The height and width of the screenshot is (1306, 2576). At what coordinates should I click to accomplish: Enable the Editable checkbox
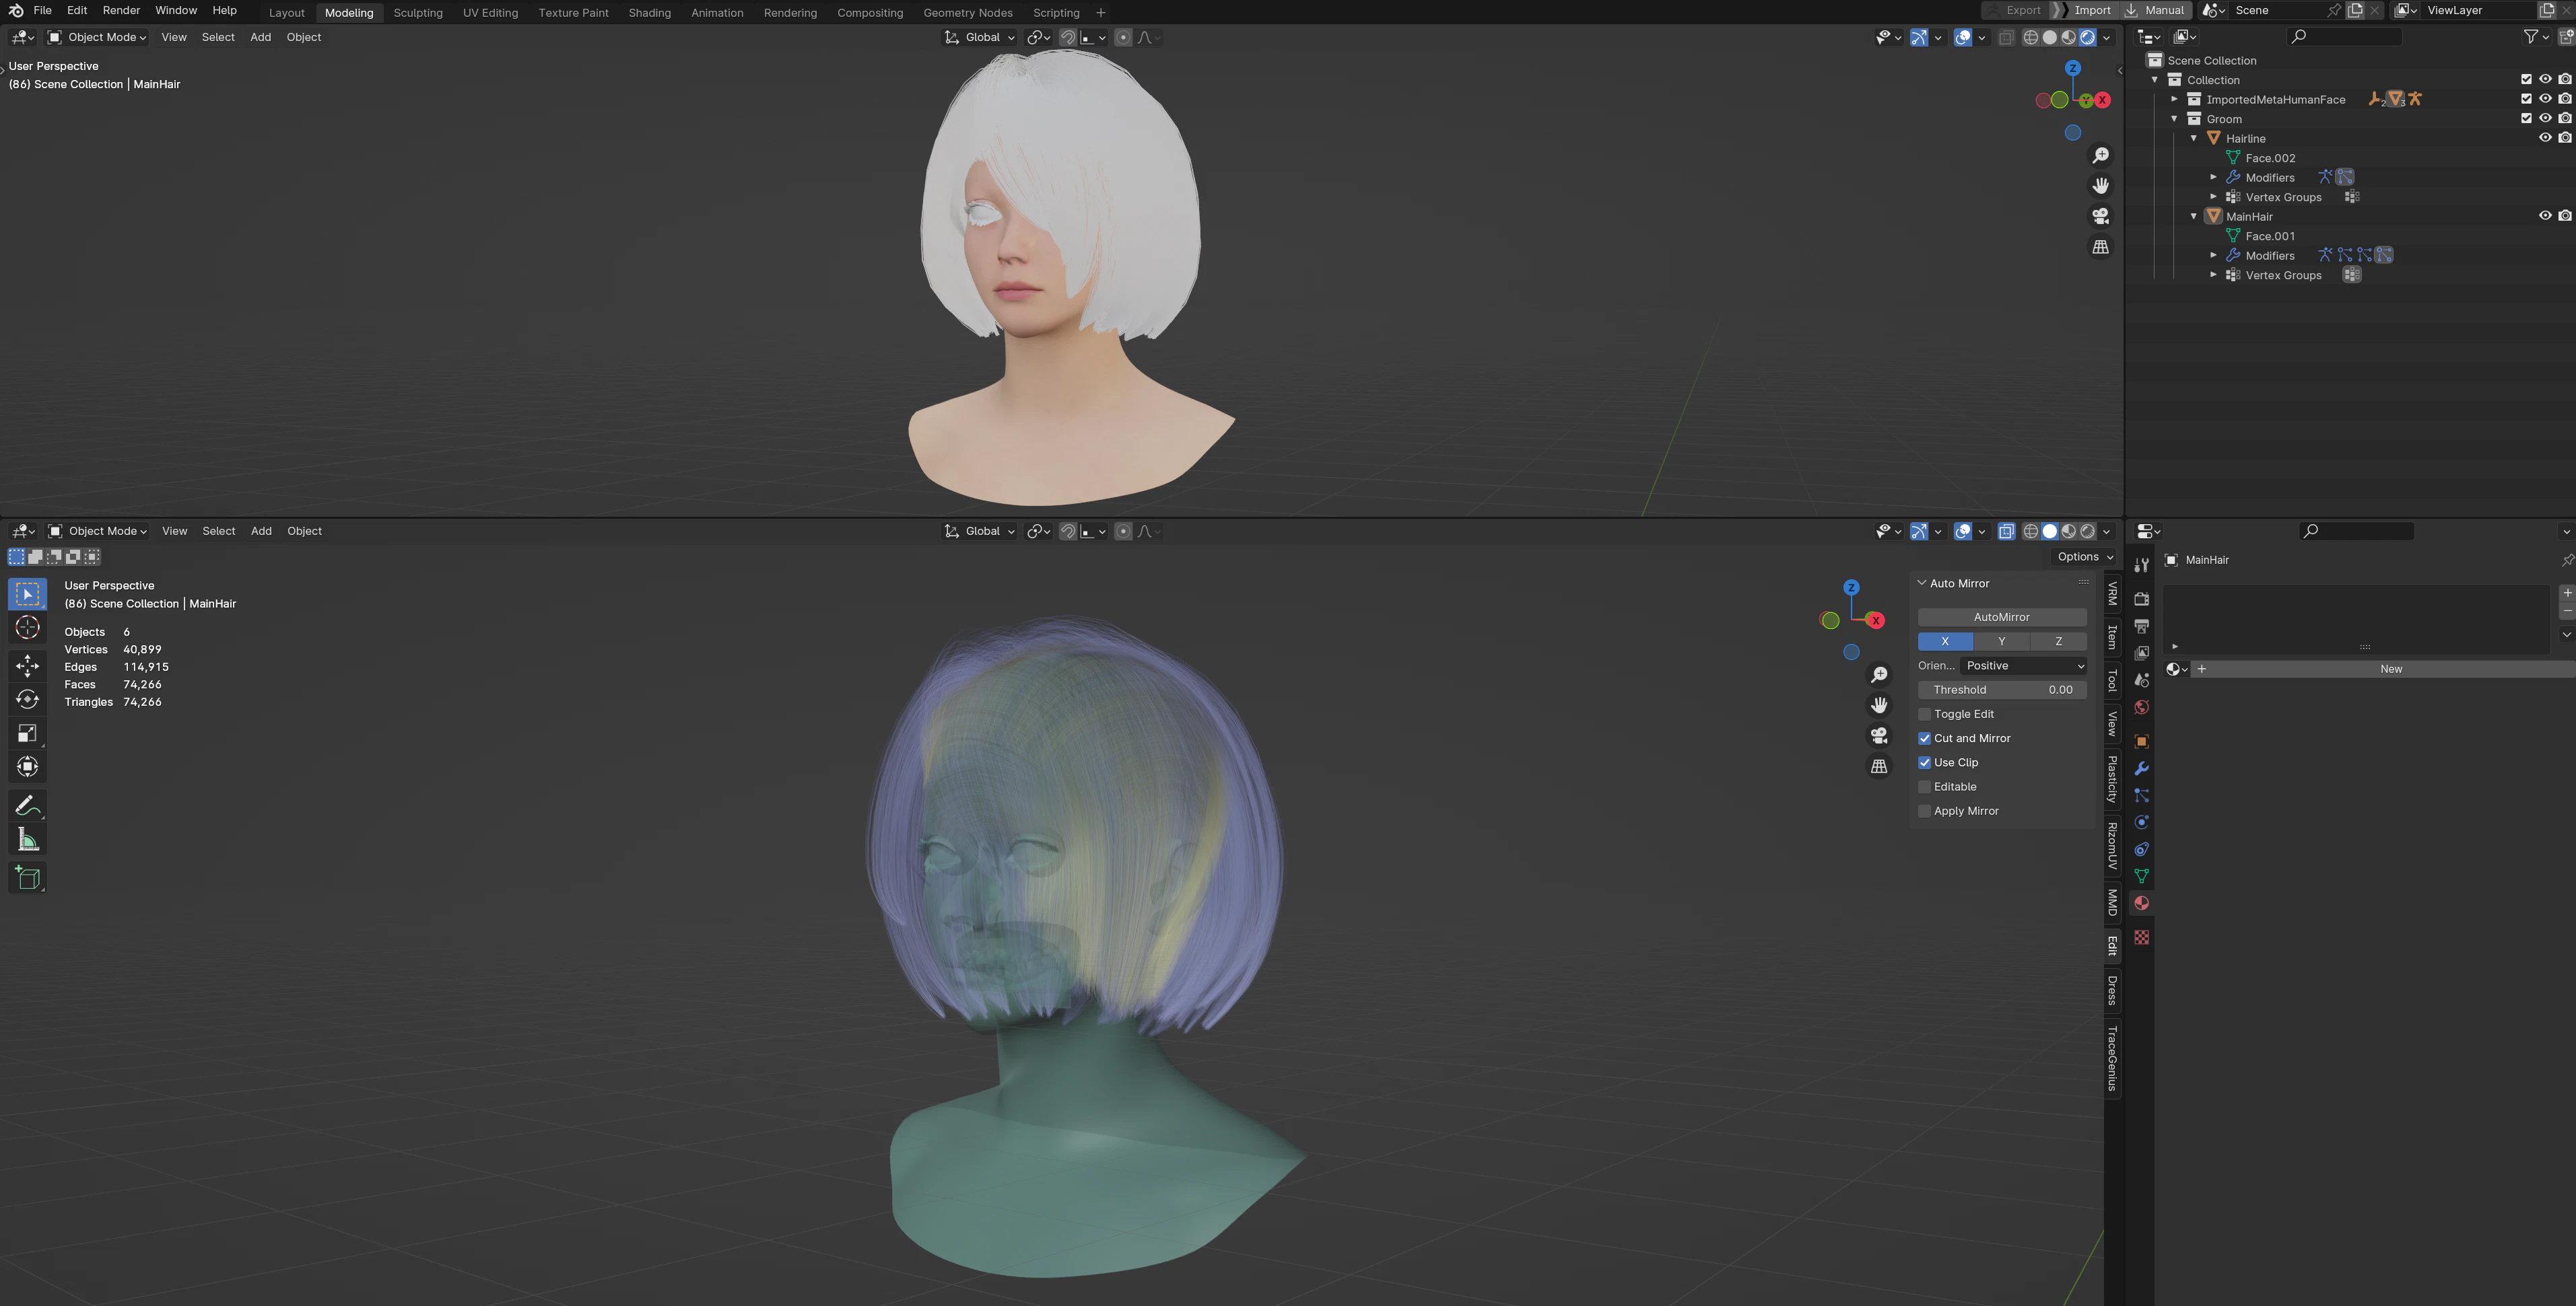pos(1924,787)
